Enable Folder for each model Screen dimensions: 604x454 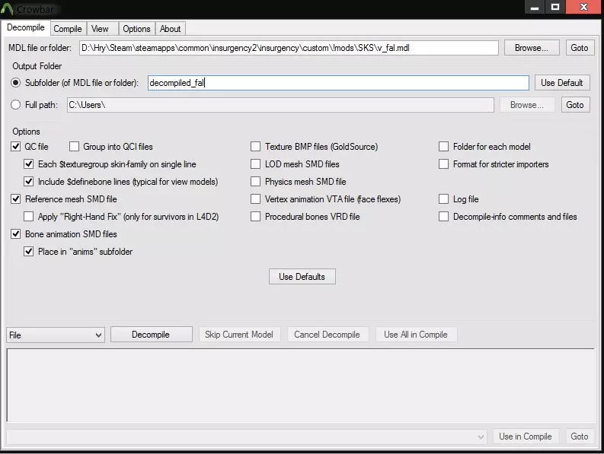[x=444, y=147]
